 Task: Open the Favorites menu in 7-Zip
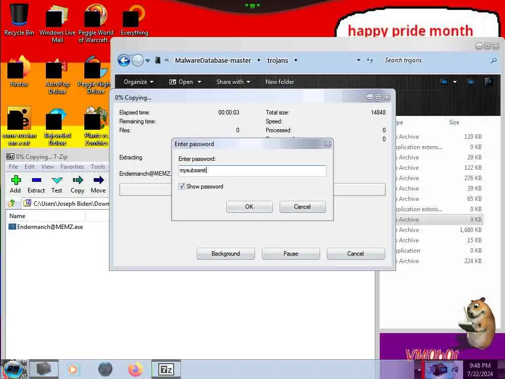tap(72, 167)
